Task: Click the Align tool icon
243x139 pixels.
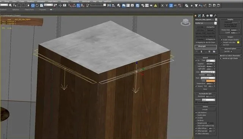Action: 114,6
